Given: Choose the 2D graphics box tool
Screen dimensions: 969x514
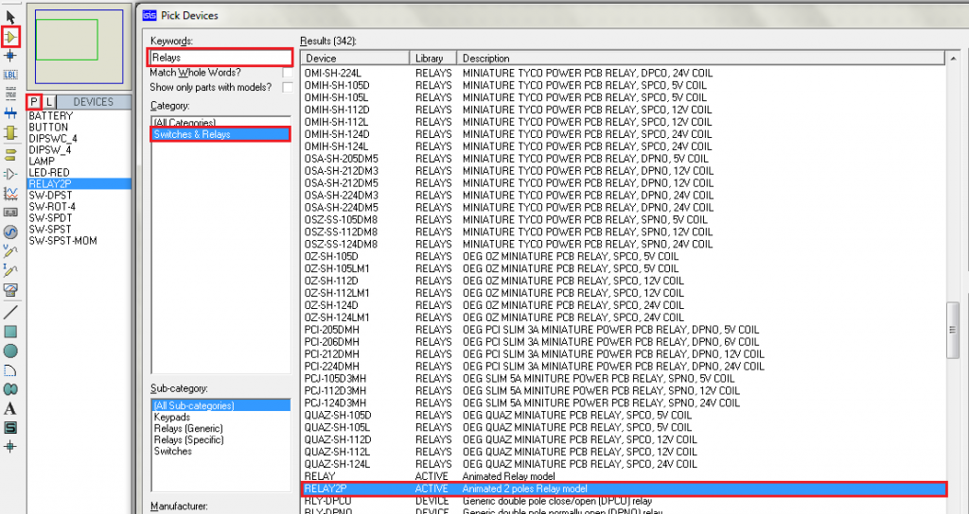Looking at the screenshot, I should click(10, 331).
